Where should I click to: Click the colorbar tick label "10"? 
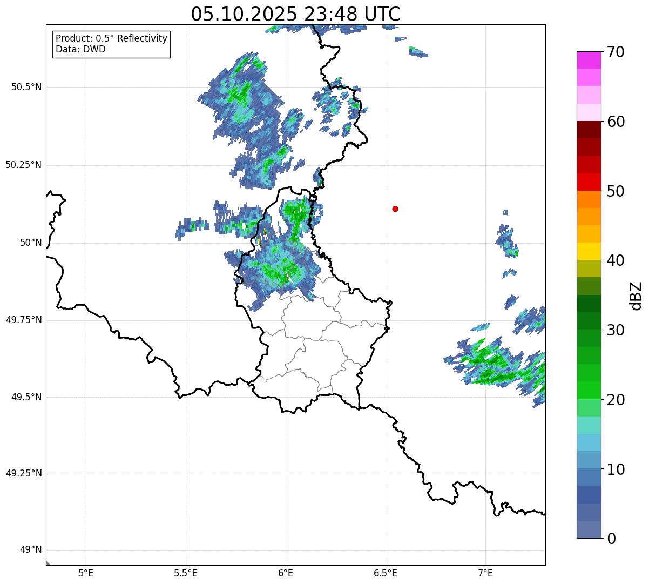point(616,469)
